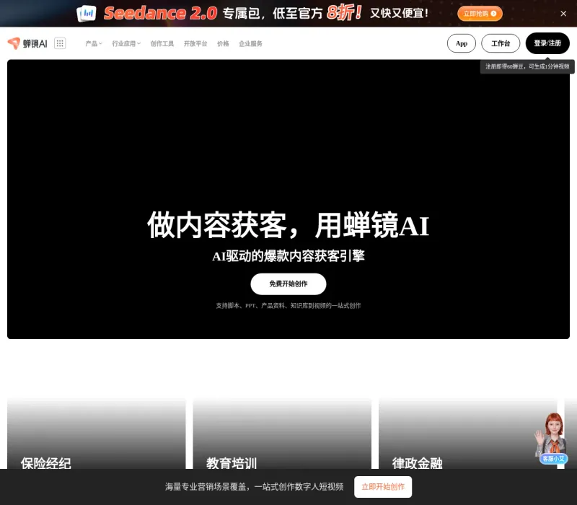
Task: Close the Seedance 2.0 promo banner
Action: click(x=563, y=14)
